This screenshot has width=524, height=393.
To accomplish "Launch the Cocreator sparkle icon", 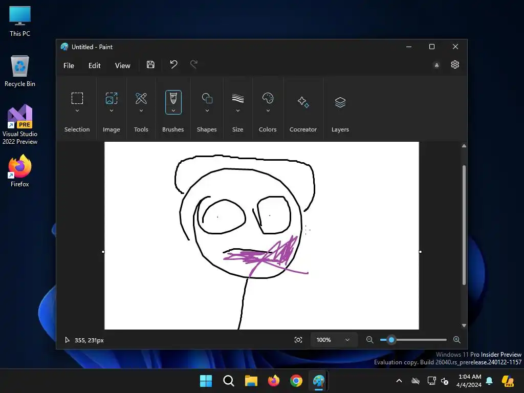I will [x=303, y=102].
